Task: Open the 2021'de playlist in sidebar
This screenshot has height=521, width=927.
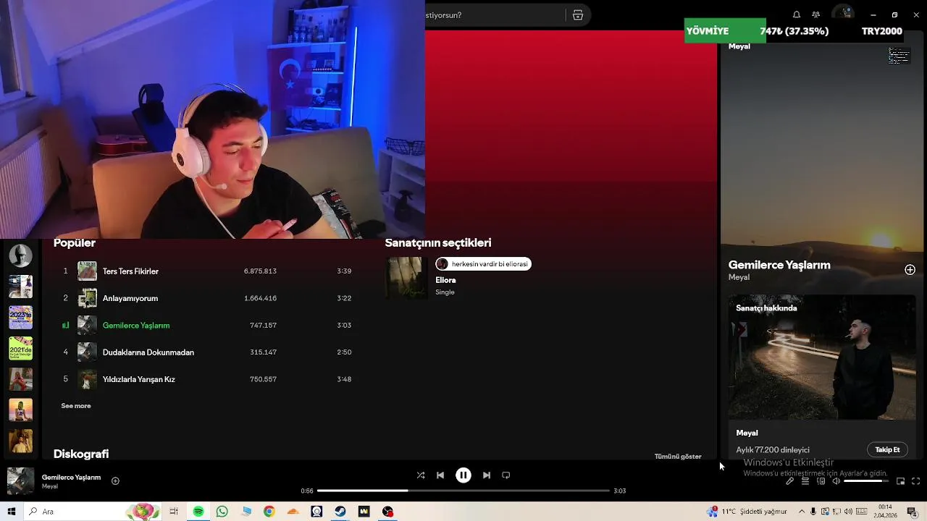Action: pyautogui.click(x=20, y=348)
